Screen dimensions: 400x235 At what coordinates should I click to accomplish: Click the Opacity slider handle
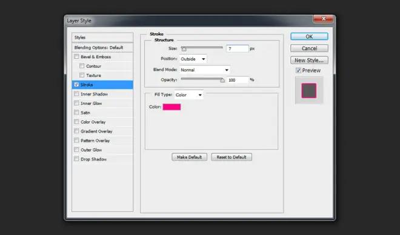tap(222, 81)
